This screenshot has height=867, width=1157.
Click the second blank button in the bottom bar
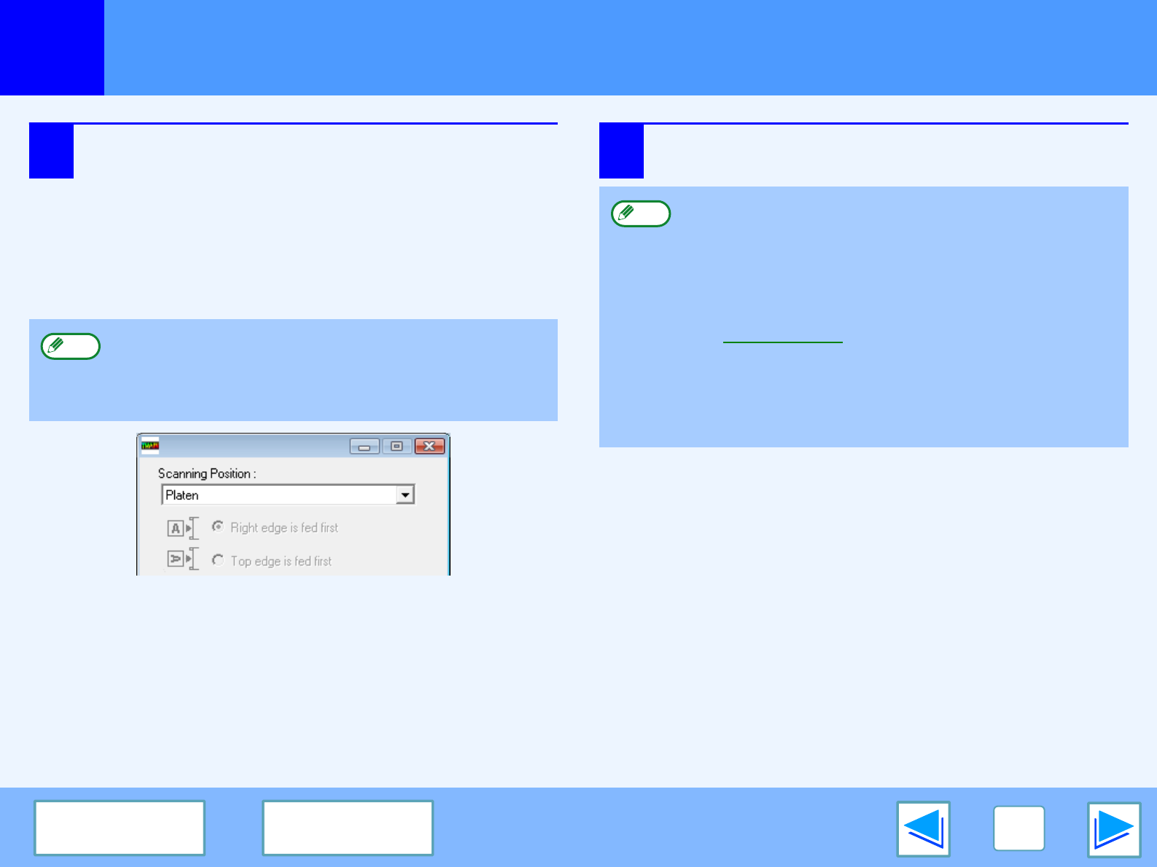[x=348, y=828]
